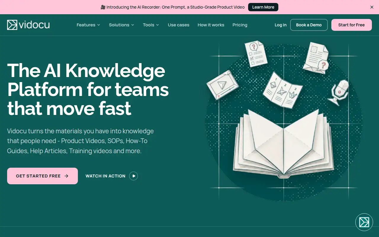Go to How it works

click(211, 25)
